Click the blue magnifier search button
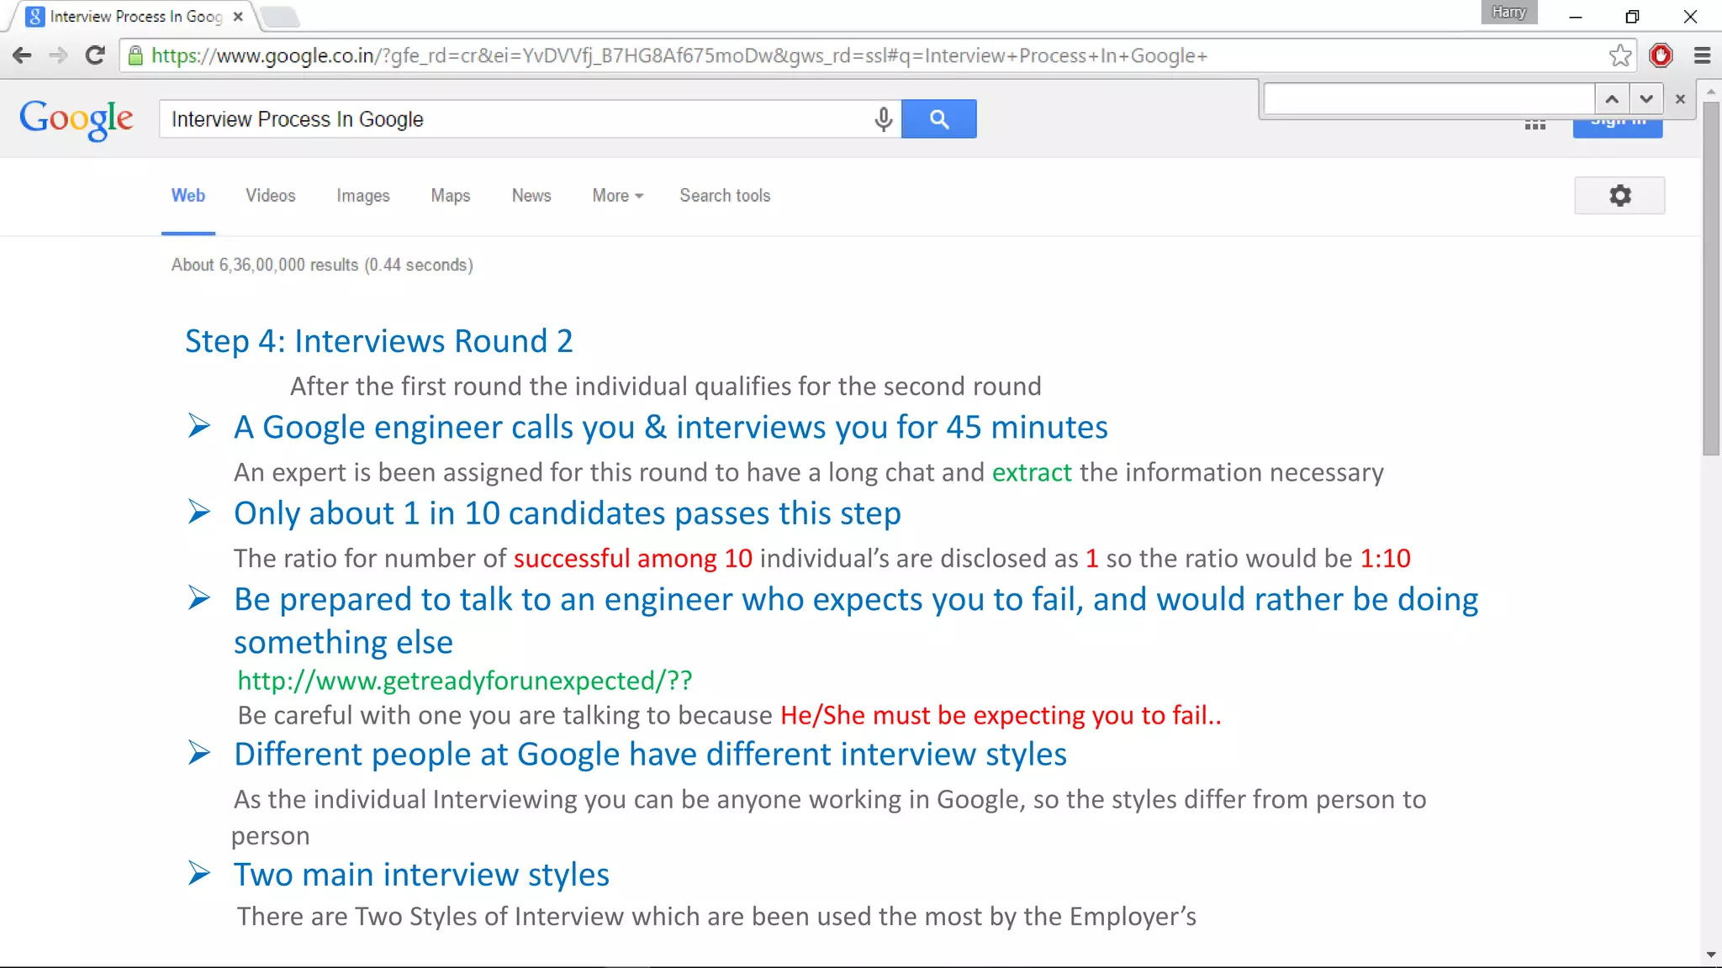 click(x=939, y=119)
